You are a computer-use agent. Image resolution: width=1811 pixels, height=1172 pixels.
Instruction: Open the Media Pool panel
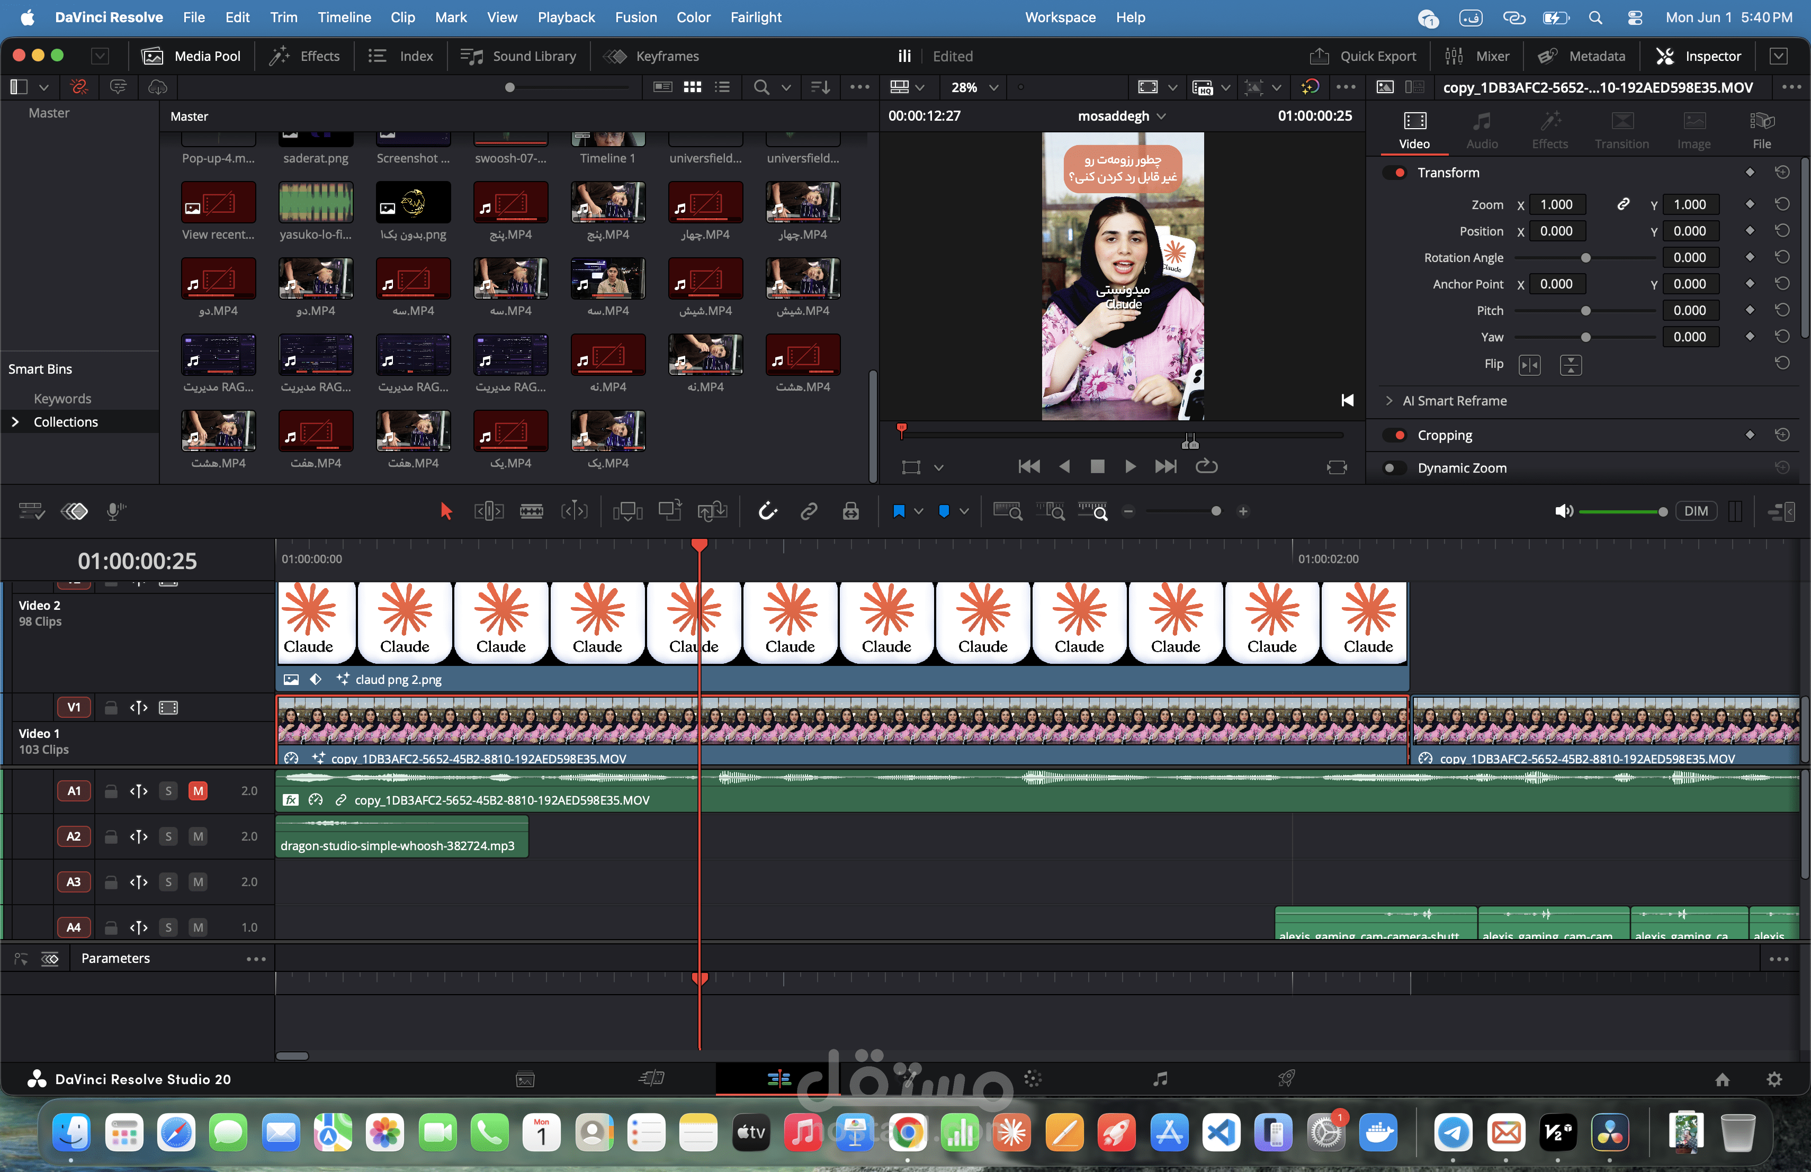click(191, 56)
